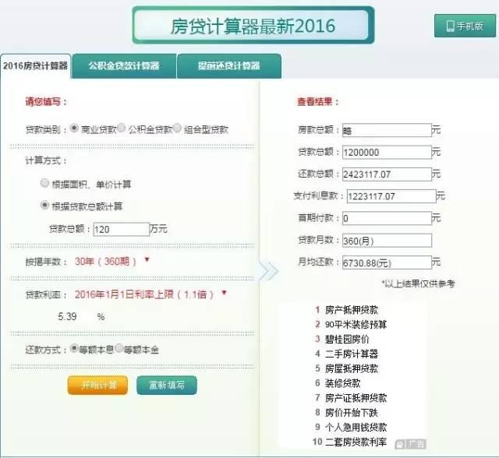The height and width of the screenshot is (458, 499).
Task: Click the 房款总额 result field
Action: coord(387,130)
